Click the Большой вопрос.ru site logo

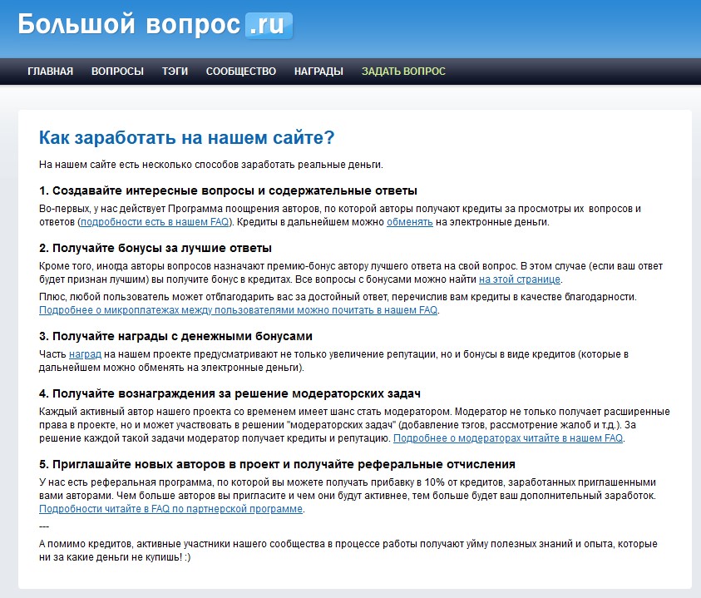point(155,25)
